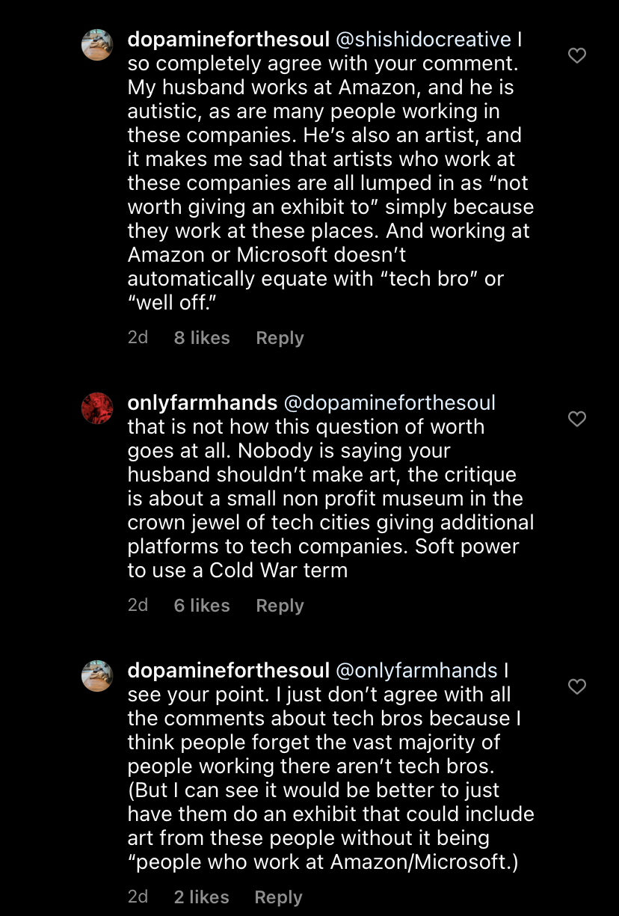Tap heart on the last dopamineforthesoul comment
Image resolution: width=619 pixels, height=916 pixels.
coord(576,686)
